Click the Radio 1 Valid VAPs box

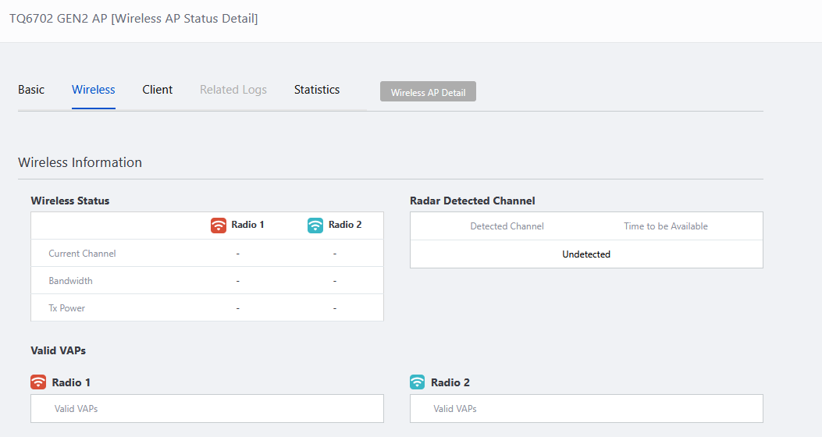pyautogui.click(x=207, y=408)
